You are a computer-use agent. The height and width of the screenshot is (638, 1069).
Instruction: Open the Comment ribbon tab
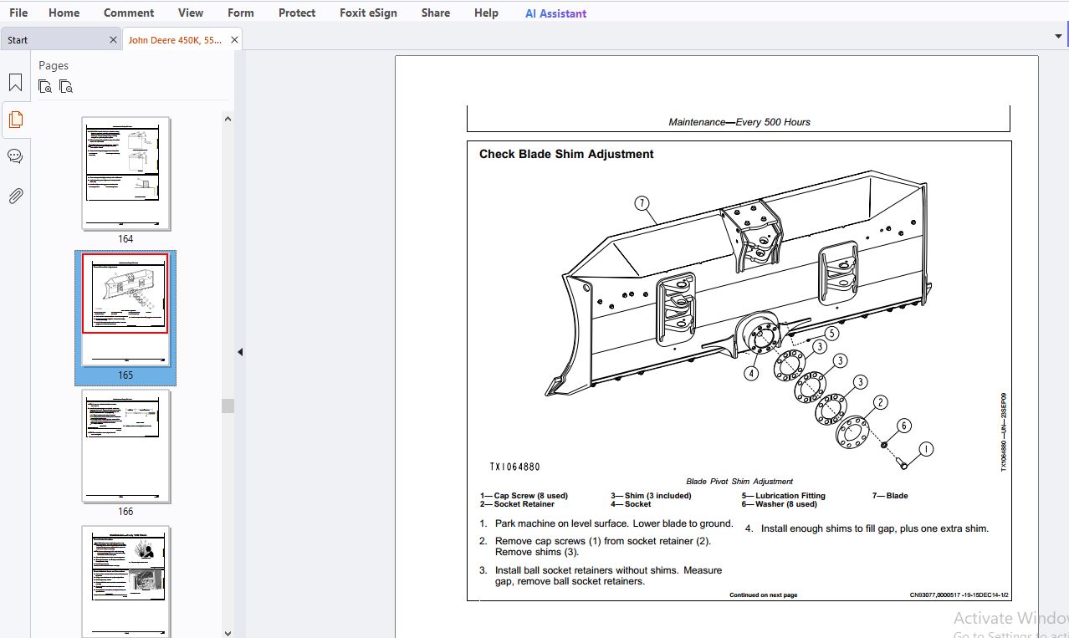pyautogui.click(x=129, y=13)
